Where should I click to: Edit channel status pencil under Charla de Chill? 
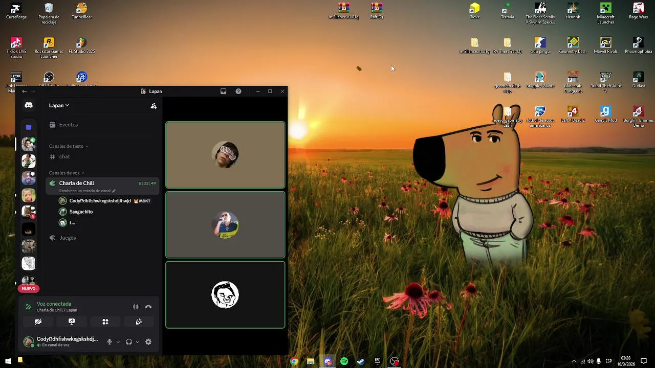coord(114,191)
